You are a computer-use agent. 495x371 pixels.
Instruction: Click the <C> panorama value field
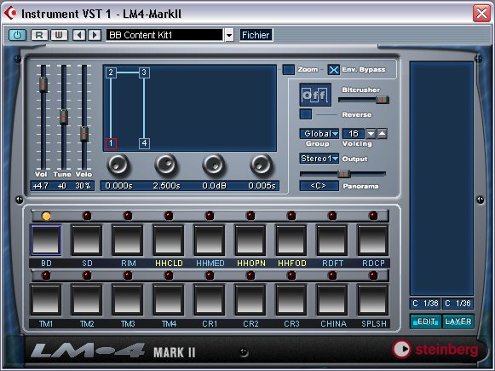pos(319,186)
